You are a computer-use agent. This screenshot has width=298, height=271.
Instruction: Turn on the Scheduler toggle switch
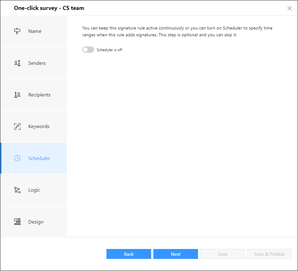pyautogui.click(x=88, y=50)
